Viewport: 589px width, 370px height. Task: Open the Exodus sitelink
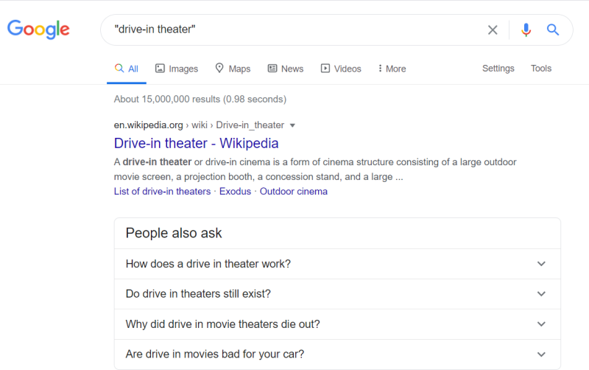click(x=235, y=192)
